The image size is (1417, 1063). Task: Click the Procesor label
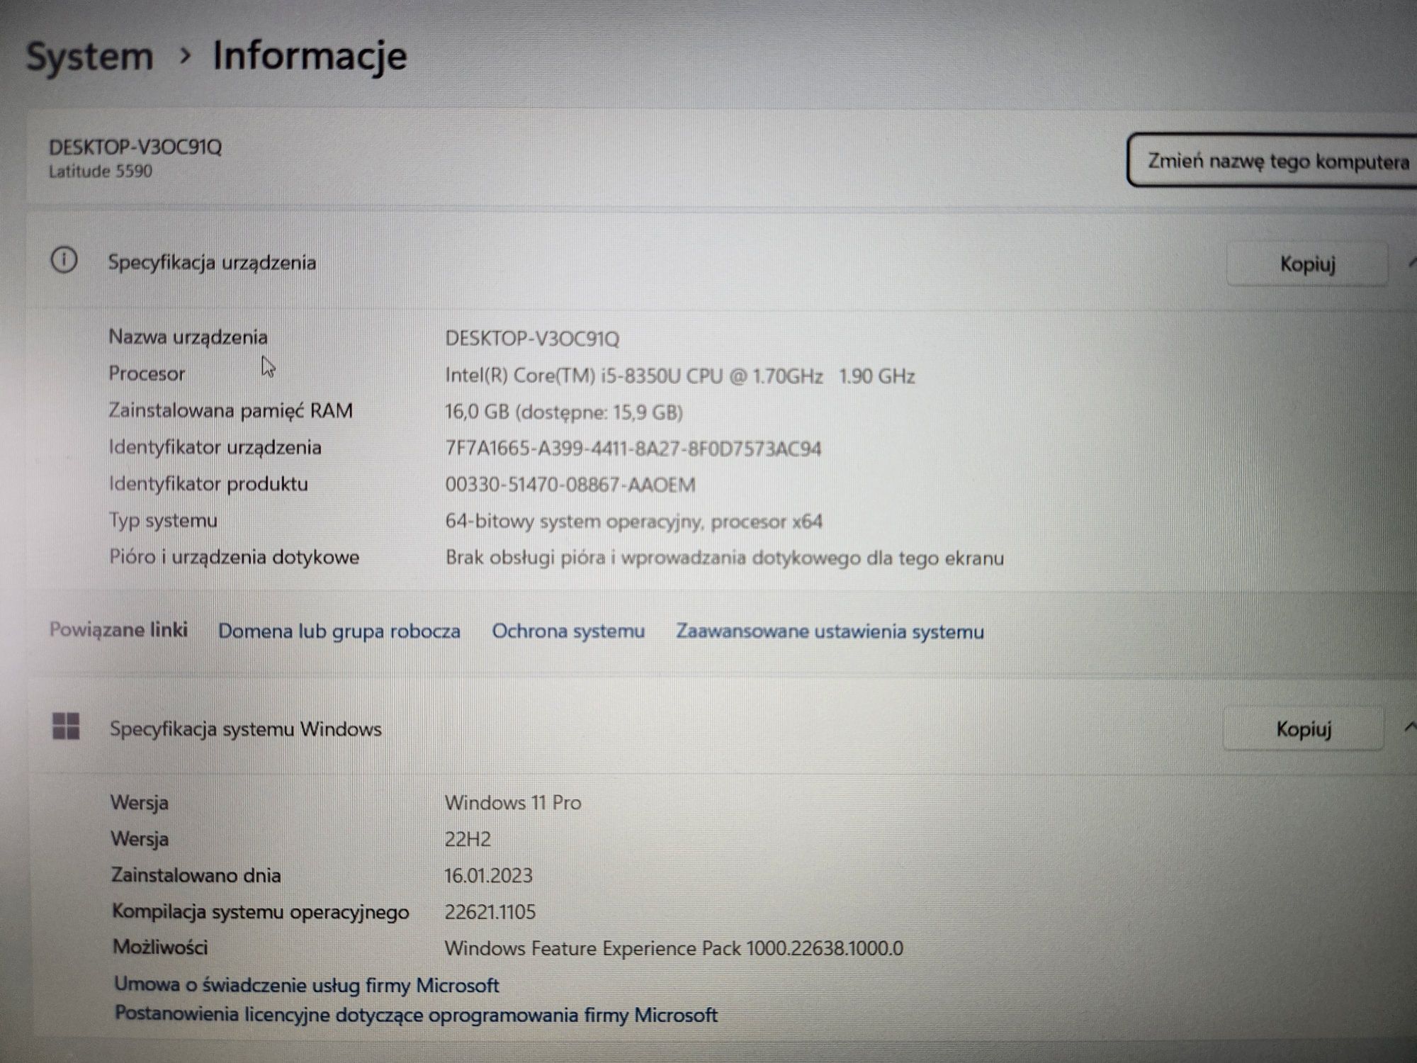point(147,373)
